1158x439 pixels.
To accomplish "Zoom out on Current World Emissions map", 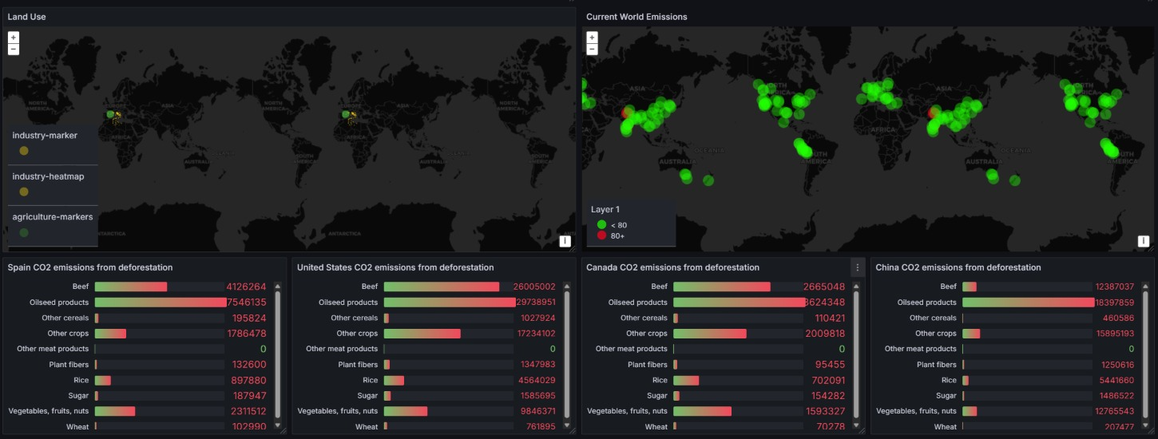I will point(592,49).
